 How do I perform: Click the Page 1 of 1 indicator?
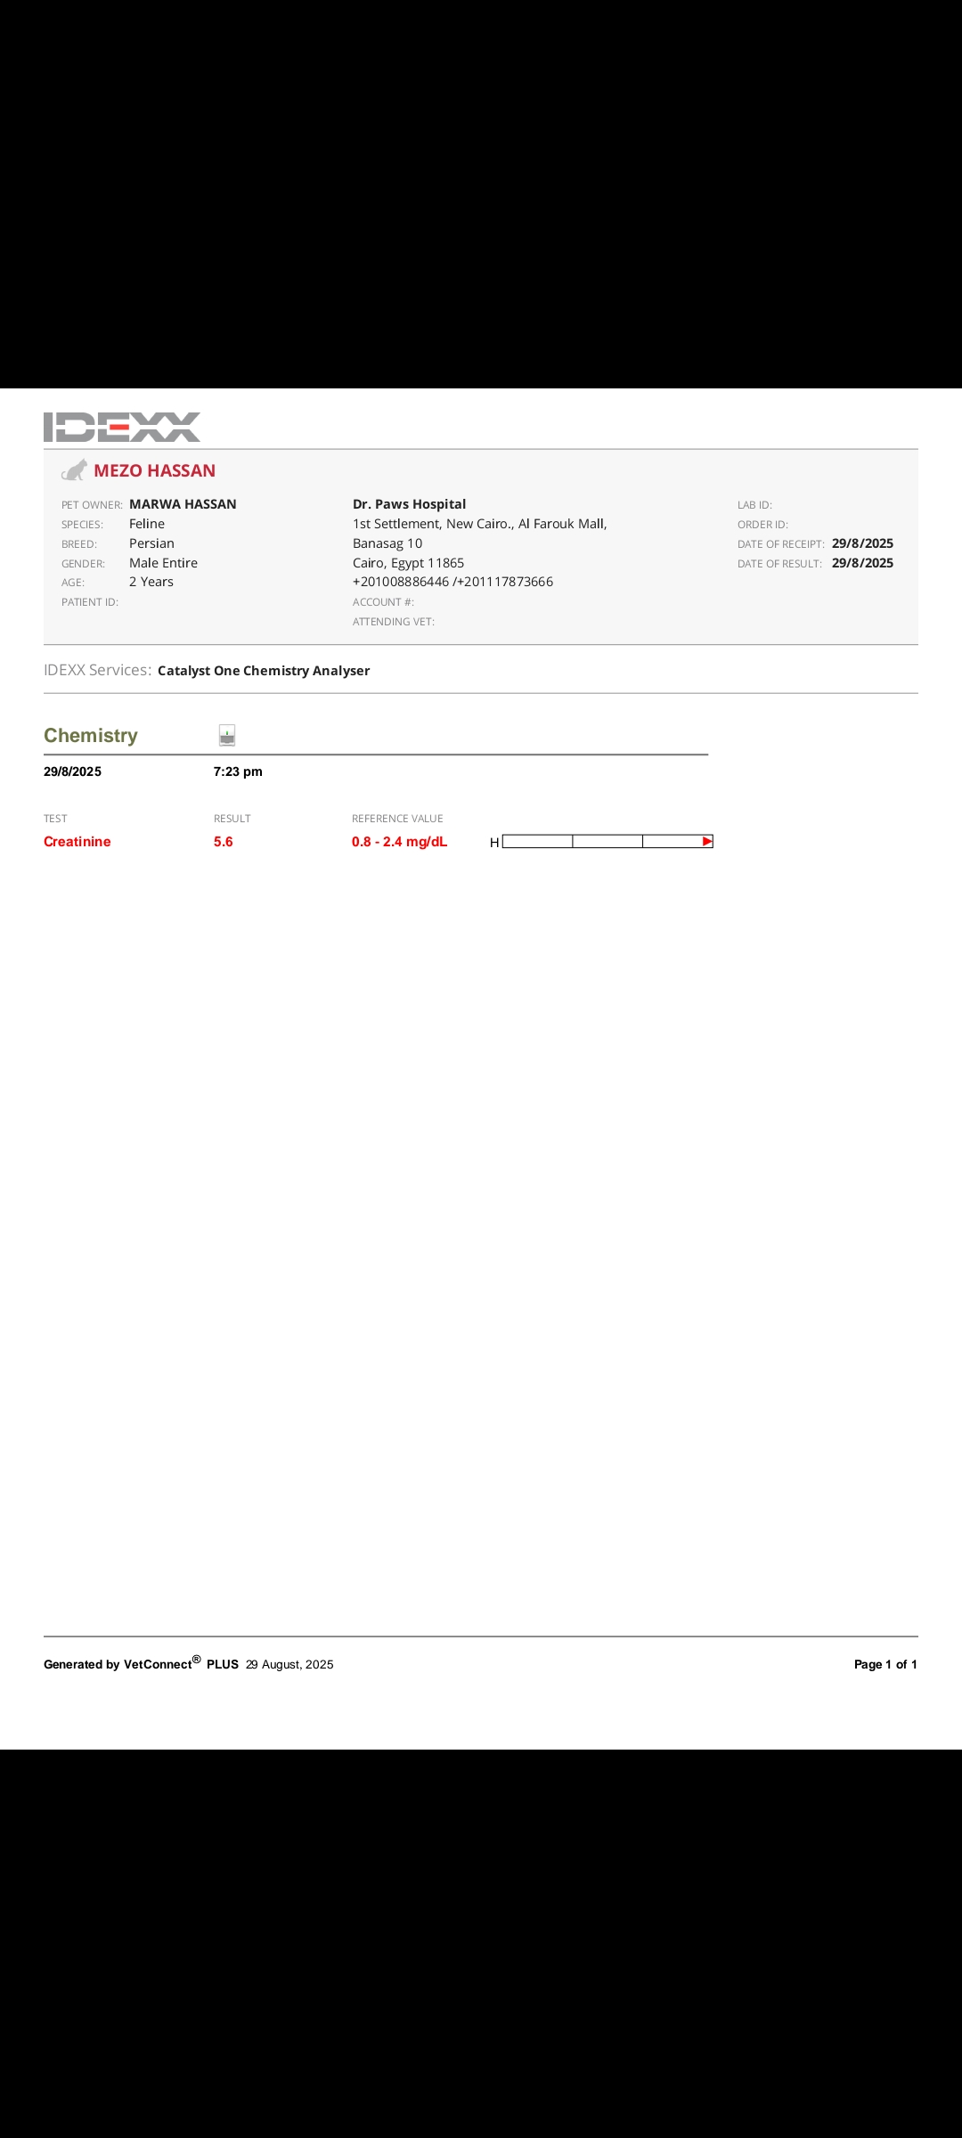885,1664
